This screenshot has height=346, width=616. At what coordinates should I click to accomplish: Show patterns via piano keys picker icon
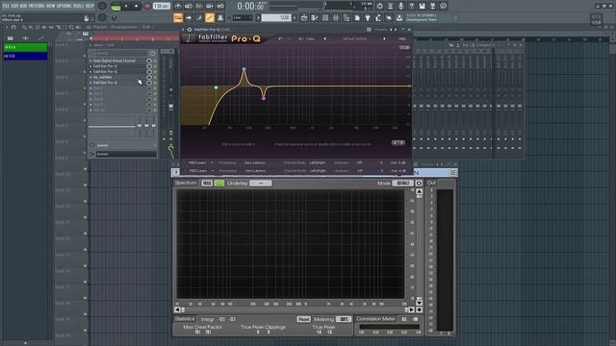[11, 38]
